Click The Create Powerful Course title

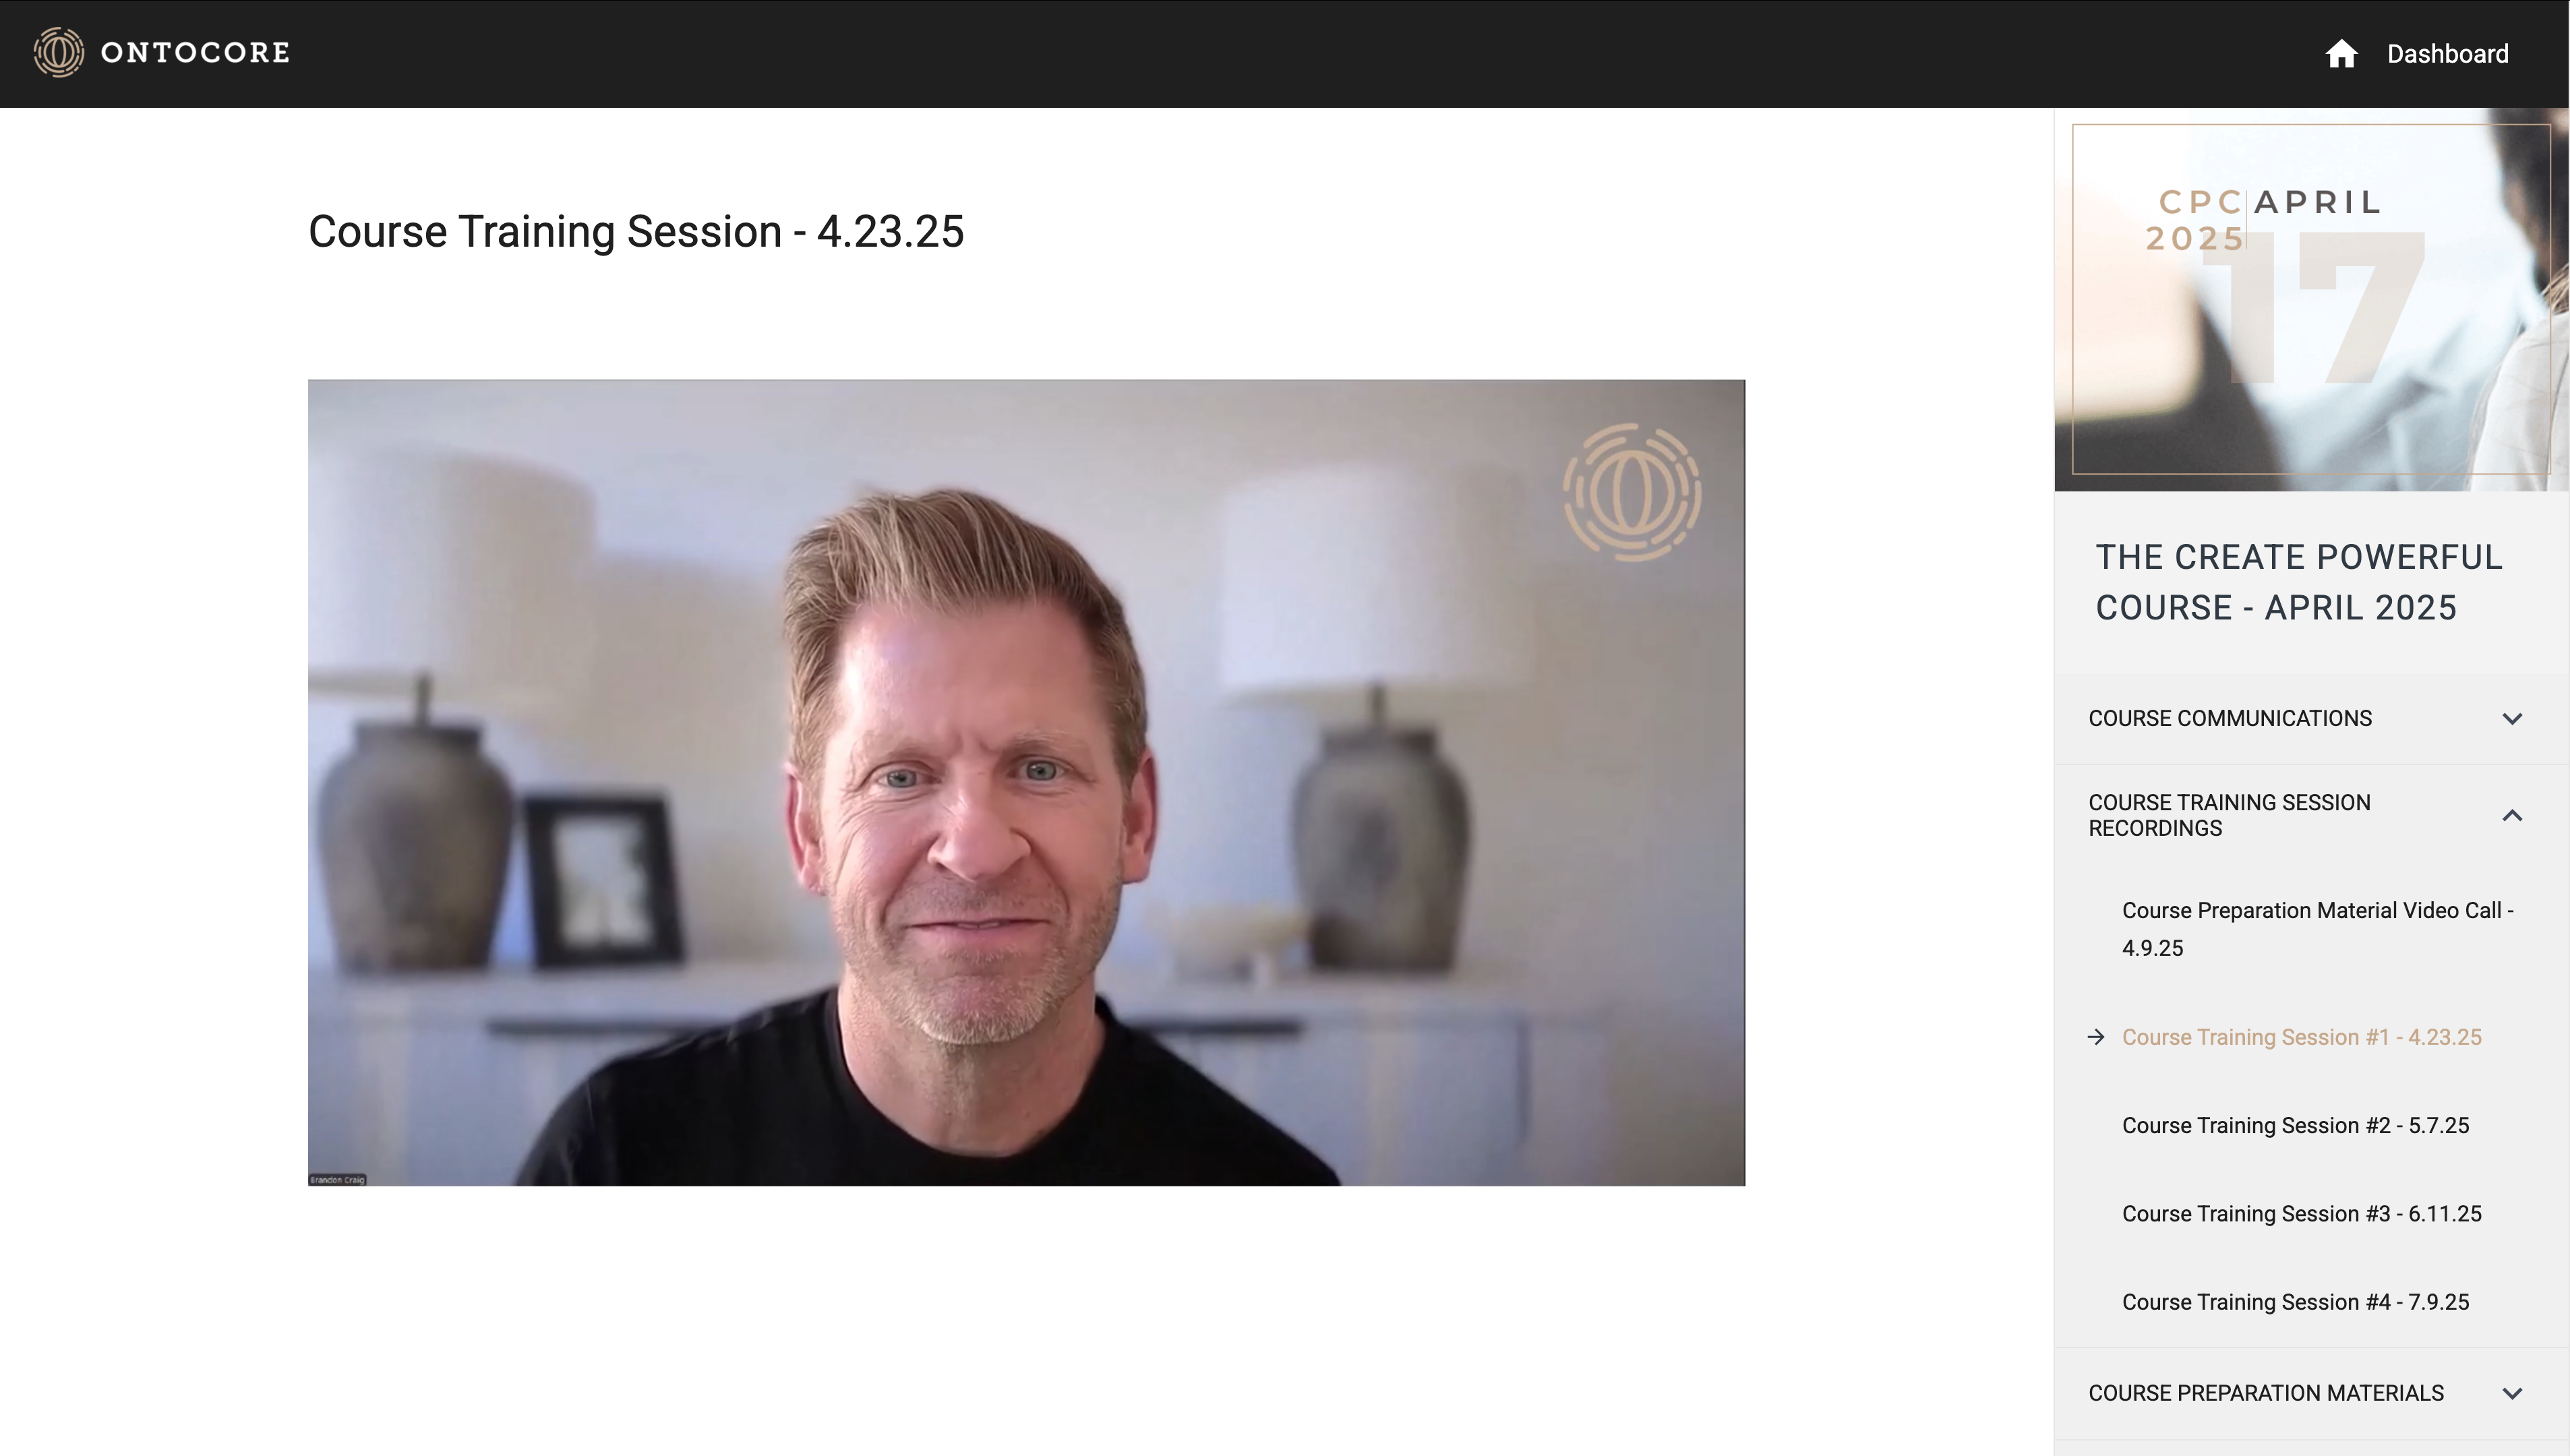pos(2298,582)
